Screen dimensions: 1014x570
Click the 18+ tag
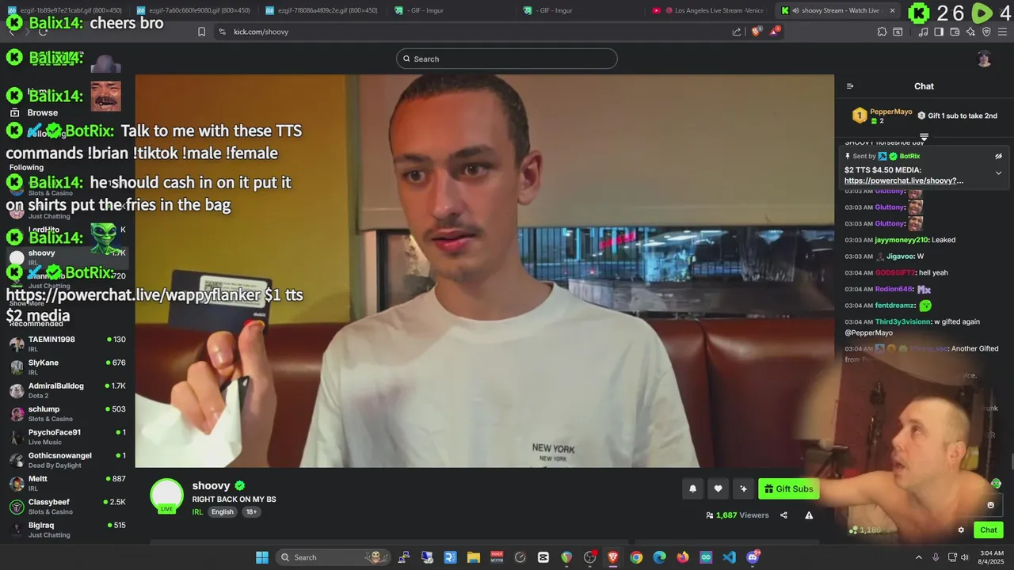coord(251,511)
